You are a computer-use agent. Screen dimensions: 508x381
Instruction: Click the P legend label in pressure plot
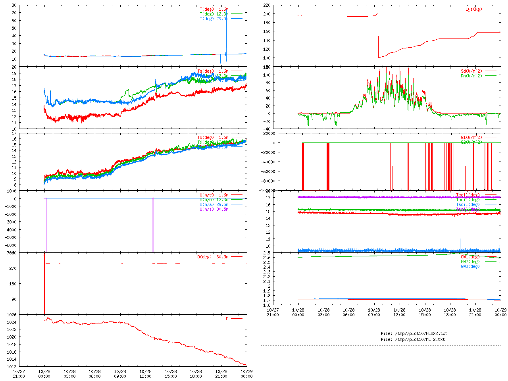227,319
